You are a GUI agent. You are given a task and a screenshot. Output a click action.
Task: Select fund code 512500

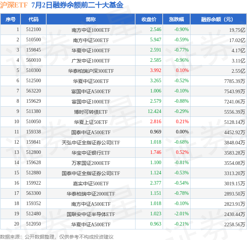34,81
